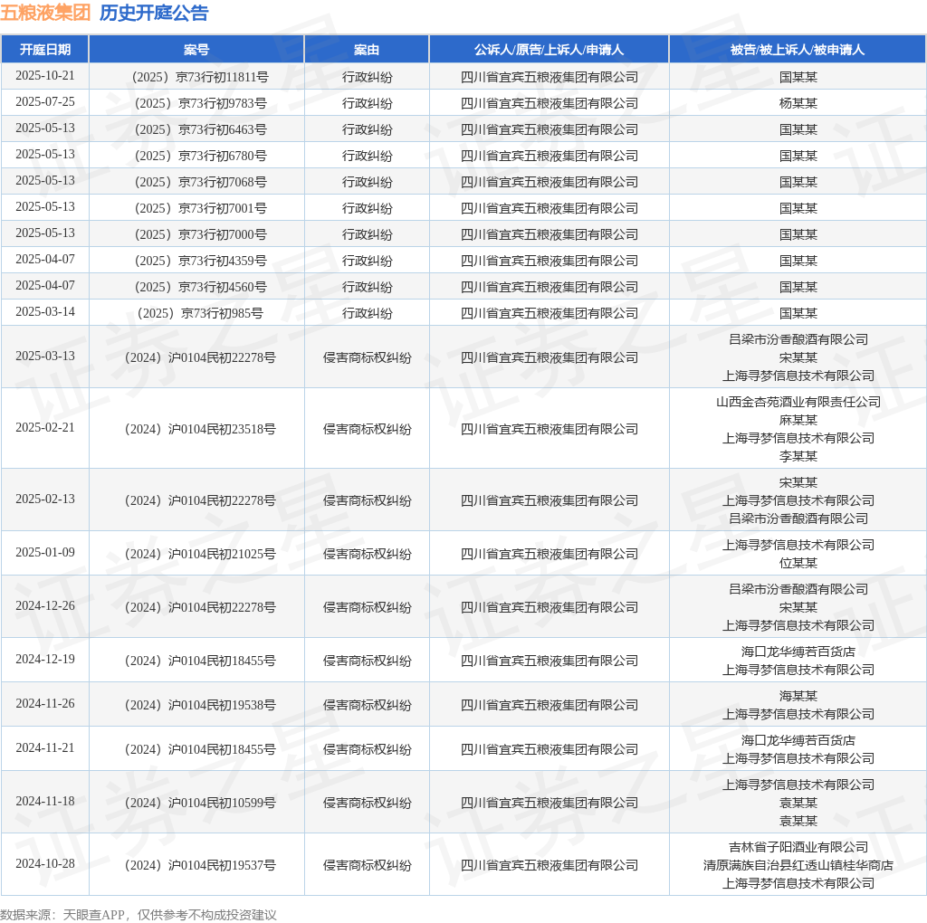Click the defendant 杨某某 in the 2025-07-25 row

click(x=798, y=103)
